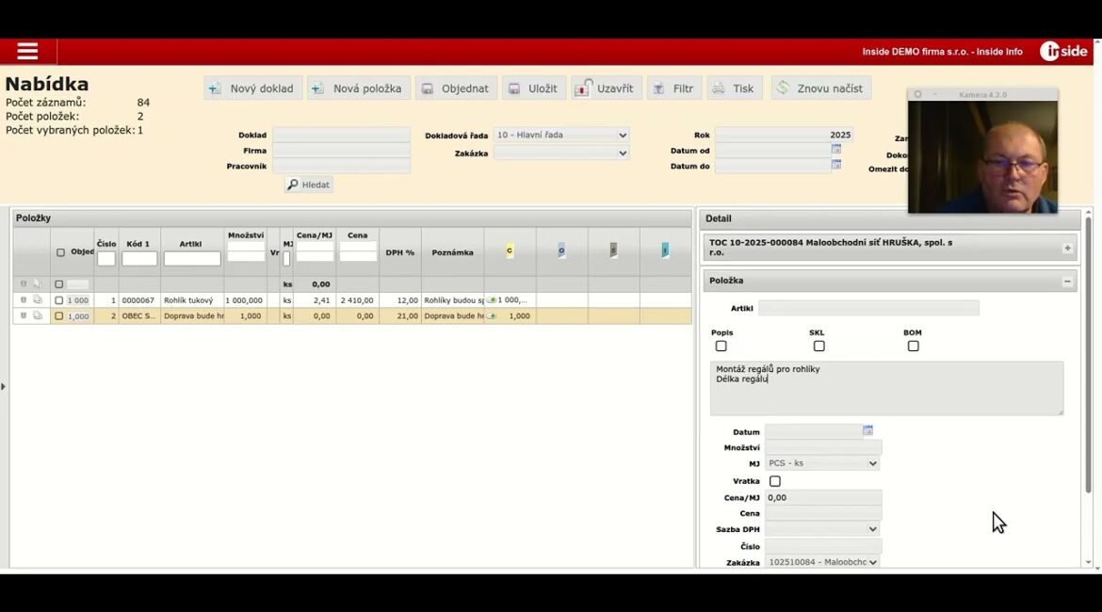This screenshot has height=612, width=1102.
Task: Open the hamburger main menu
Action: click(x=27, y=52)
